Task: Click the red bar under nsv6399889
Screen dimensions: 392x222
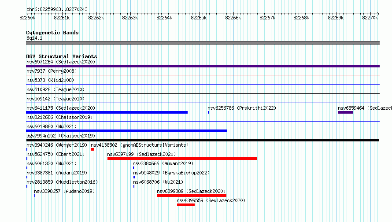Action: tap(192, 196)
